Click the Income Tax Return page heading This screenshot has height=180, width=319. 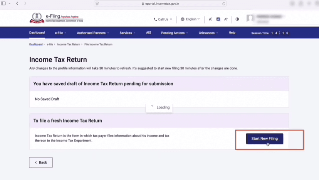pyautogui.click(x=58, y=59)
